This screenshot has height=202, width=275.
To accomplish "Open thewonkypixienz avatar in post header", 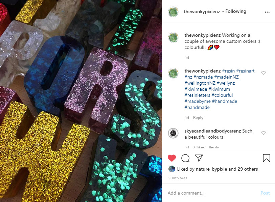I will [173, 12].
